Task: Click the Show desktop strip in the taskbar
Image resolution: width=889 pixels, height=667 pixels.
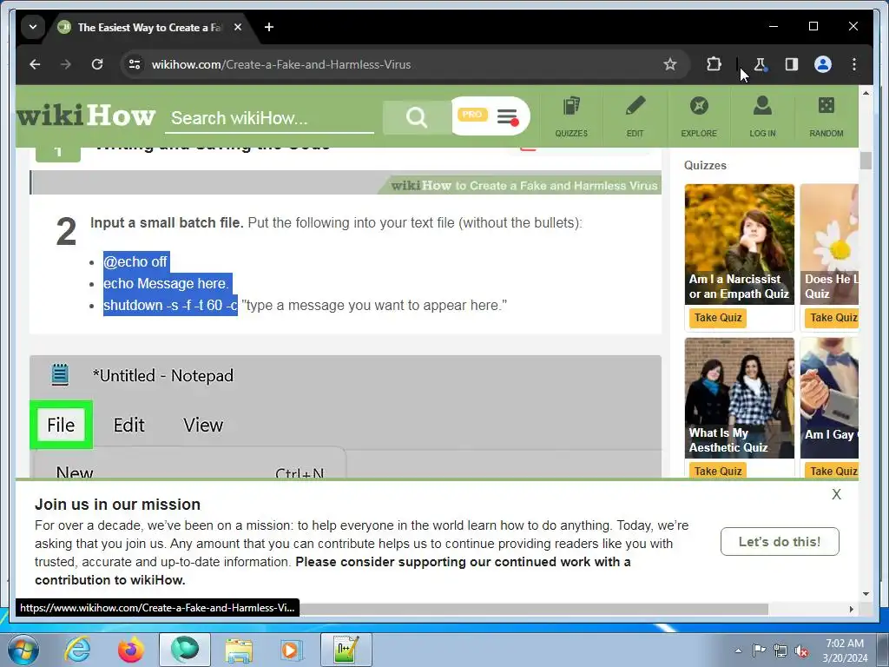Action: tap(884, 650)
